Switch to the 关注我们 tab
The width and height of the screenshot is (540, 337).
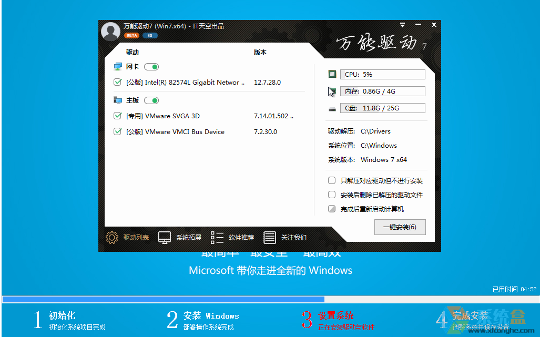(294, 238)
